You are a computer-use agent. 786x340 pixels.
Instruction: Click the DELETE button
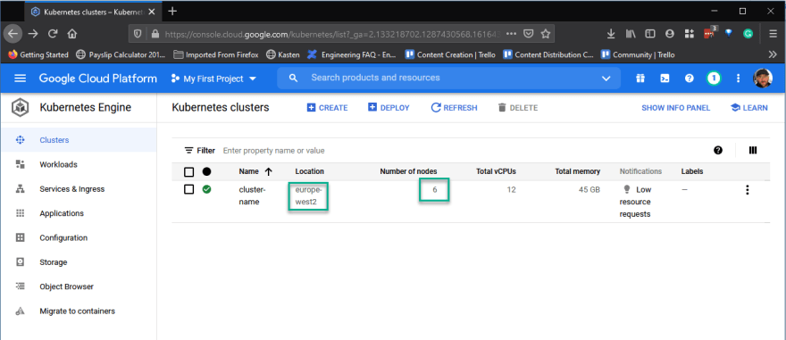coord(518,108)
